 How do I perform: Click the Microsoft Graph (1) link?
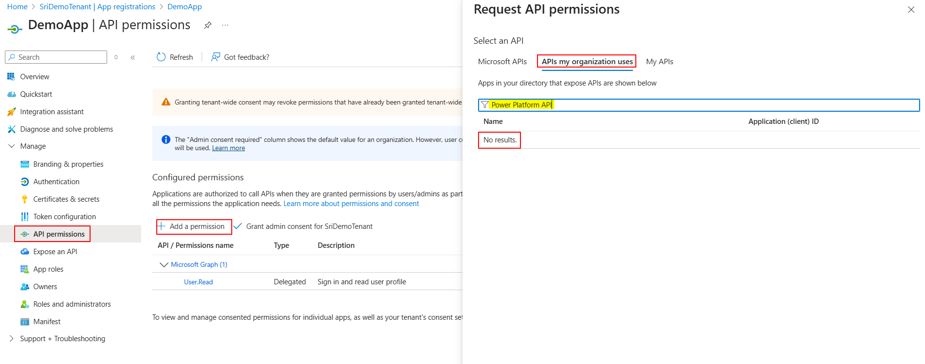[x=199, y=265]
